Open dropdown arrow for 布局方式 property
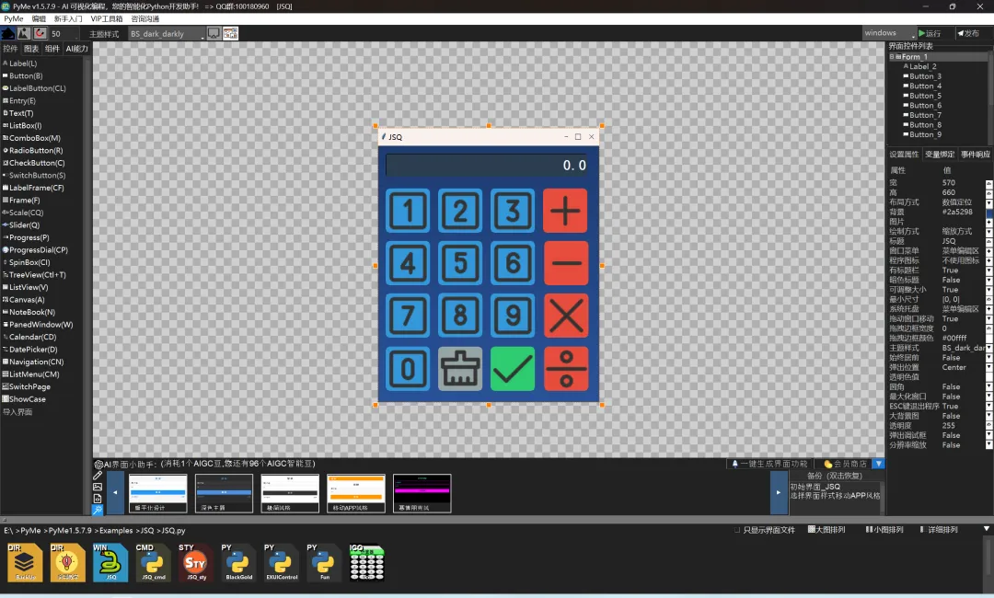 [988, 202]
